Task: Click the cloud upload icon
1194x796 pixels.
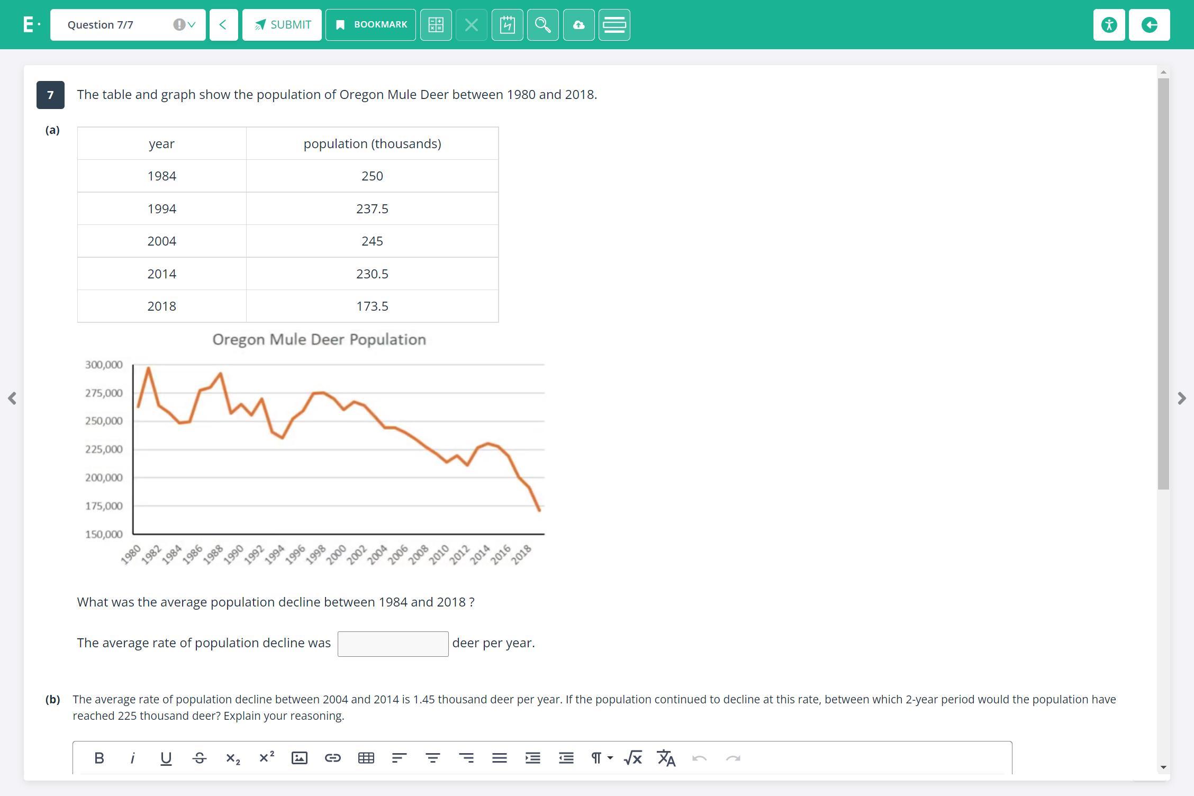Action: (578, 25)
